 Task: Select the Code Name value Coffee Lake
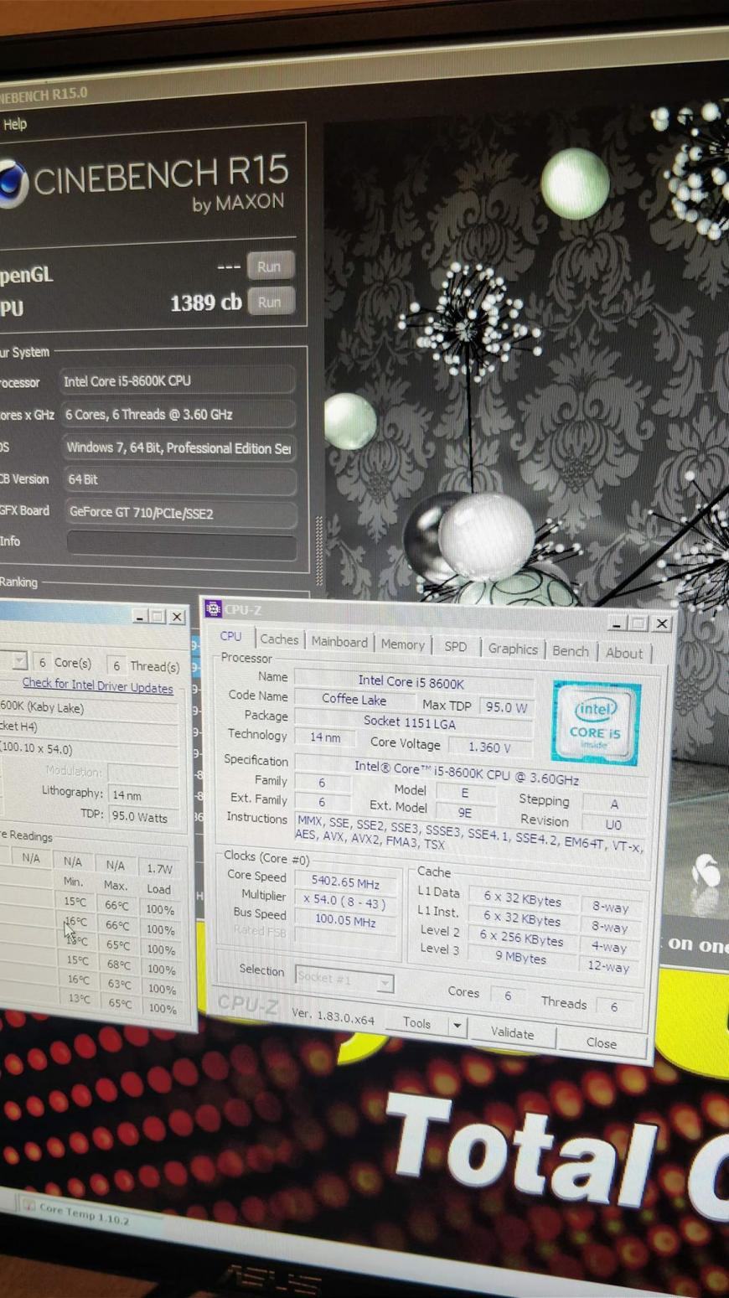coord(354,699)
